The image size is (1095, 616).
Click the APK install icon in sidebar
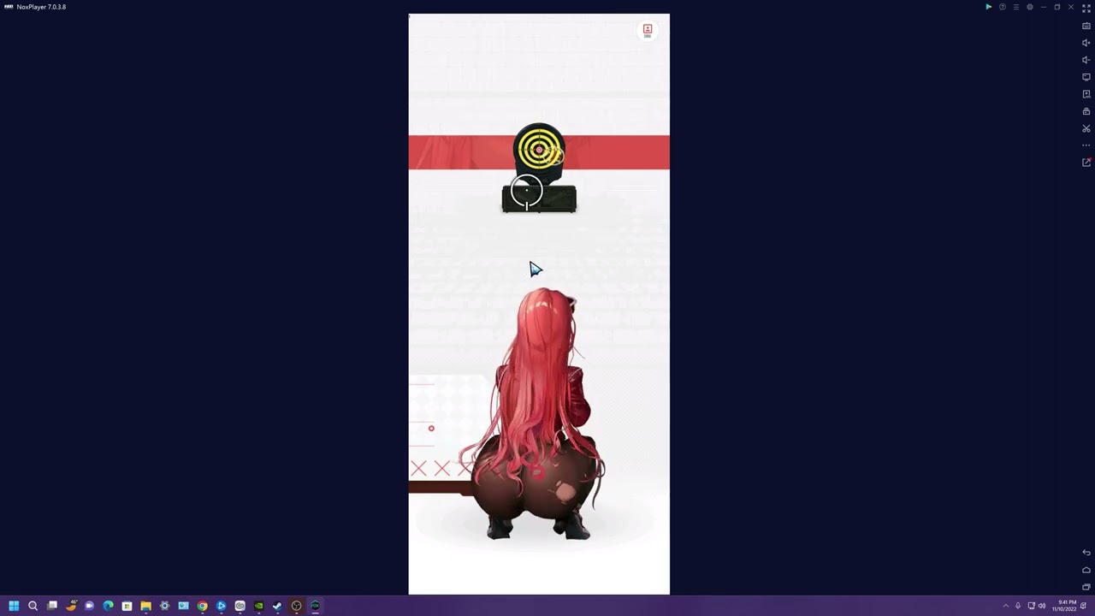pos(1086,94)
